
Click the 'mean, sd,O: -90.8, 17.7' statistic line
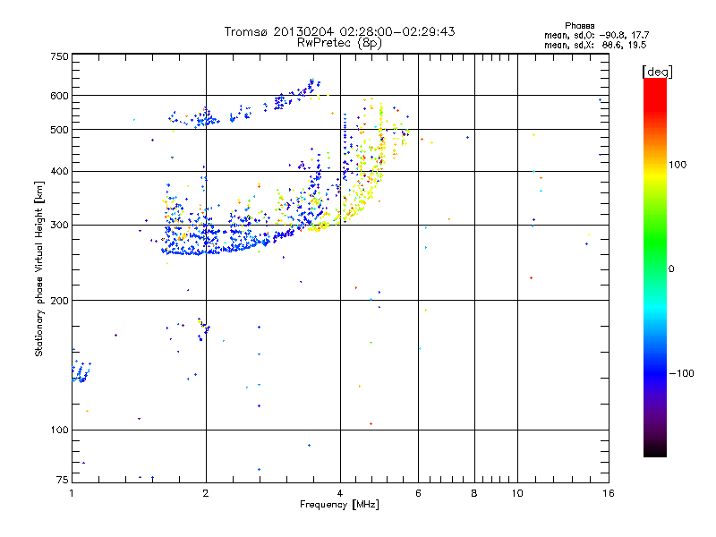point(596,35)
